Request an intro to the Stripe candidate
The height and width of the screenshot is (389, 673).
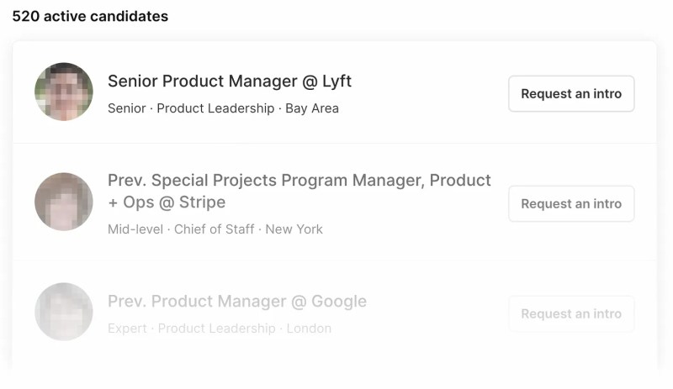pos(571,203)
